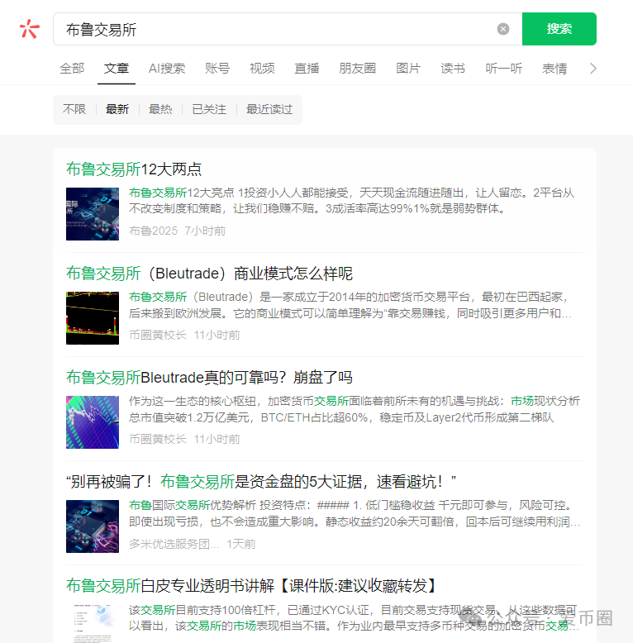Choose the 最新 sort filter
Screen dimensions: 633x643
117,109
